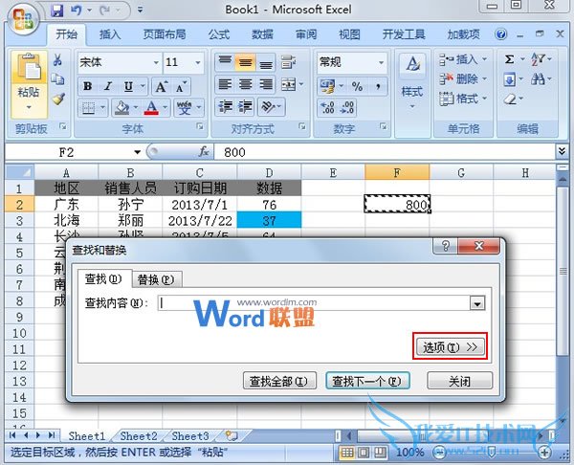
Task: Align text left
Action: click(225, 85)
